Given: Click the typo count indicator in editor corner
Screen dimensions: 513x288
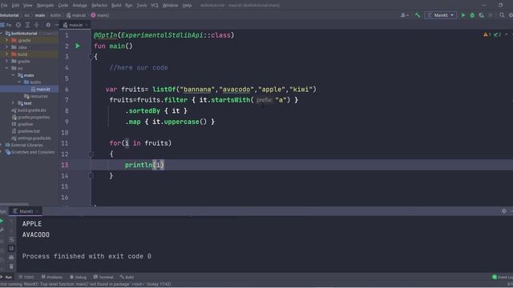Looking at the screenshot, I should tap(497, 34).
